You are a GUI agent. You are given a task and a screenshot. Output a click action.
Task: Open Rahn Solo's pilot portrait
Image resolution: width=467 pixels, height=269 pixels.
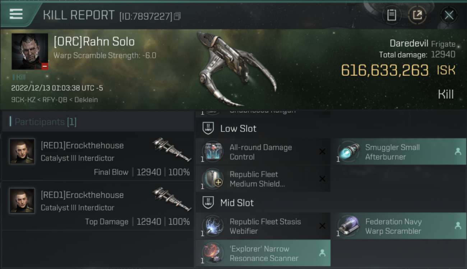click(30, 52)
